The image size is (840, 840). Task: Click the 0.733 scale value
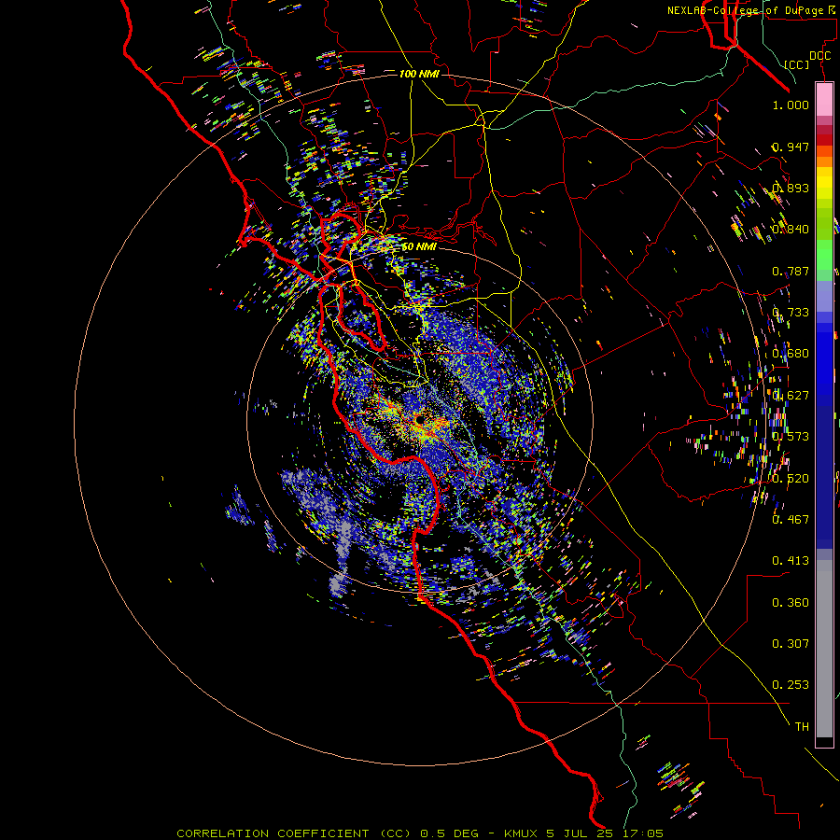[791, 313]
